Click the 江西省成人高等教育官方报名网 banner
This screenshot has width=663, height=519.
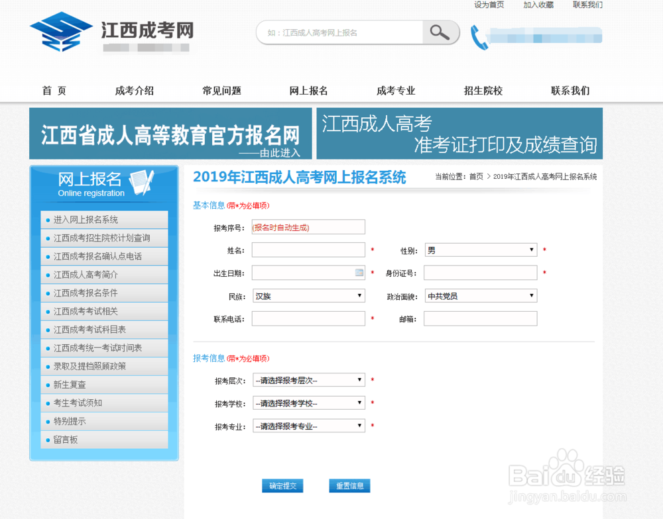pyautogui.click(x=170, y=134)
